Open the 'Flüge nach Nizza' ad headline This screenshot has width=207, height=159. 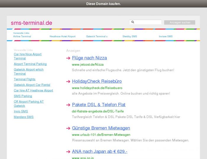pos(89,58)
